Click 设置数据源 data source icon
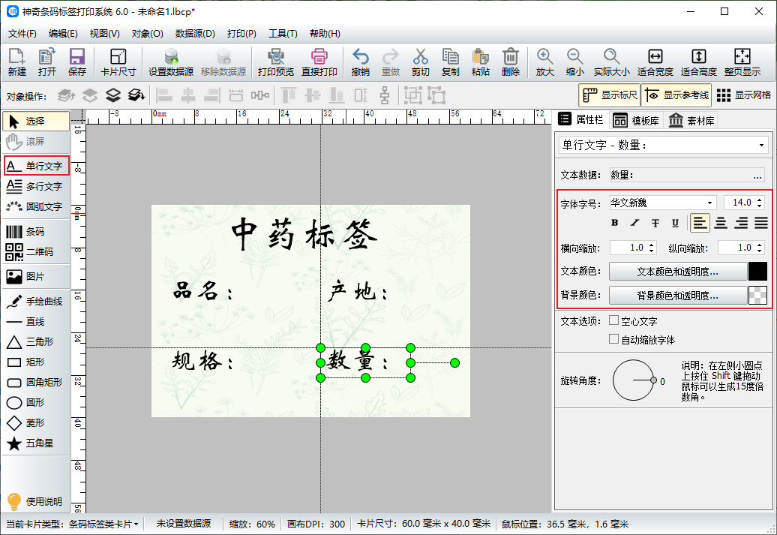The width and height of the screenshot is (777, 535). tap(171, 62)
